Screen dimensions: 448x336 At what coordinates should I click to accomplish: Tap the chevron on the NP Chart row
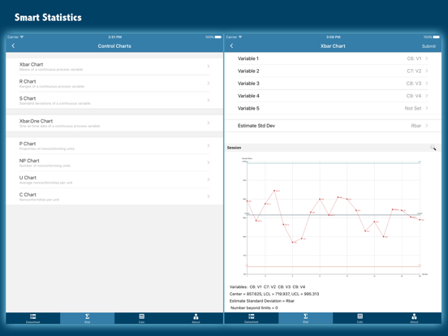pyautogui.click(x=209, y=162)
